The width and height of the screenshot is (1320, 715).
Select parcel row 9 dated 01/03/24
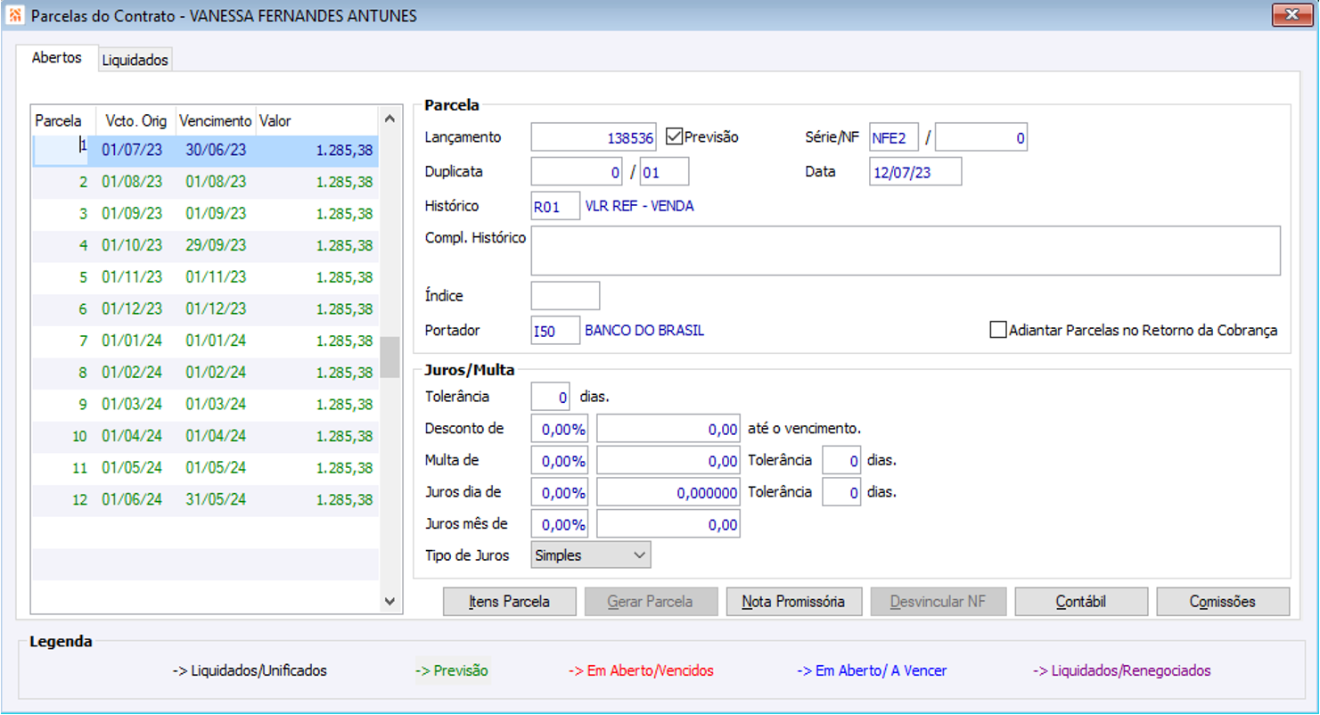tap(206, 405)
